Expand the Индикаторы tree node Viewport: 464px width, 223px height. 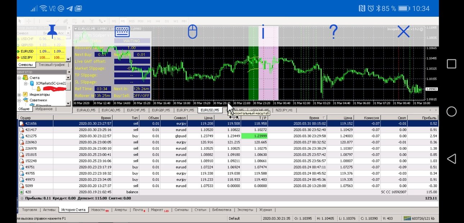pyautogui.click(x=19, y=95)
